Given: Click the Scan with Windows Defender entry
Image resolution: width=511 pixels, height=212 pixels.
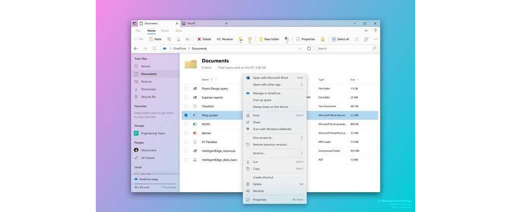Looking at the screenshot, I should point(272,129).
